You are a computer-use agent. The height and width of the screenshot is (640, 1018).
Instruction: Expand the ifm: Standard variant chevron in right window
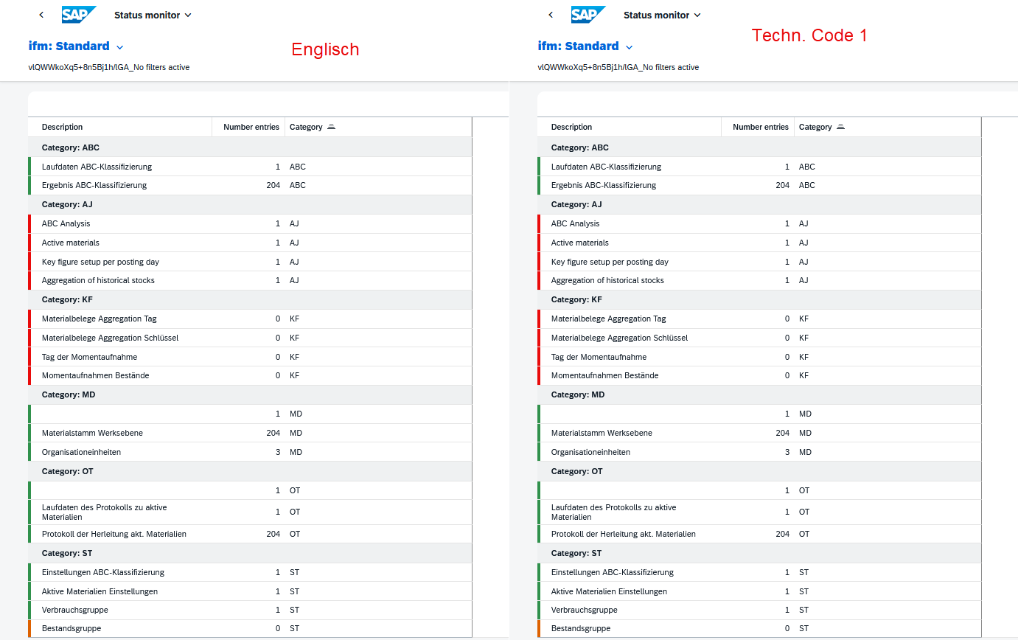(x=630, y=47)
